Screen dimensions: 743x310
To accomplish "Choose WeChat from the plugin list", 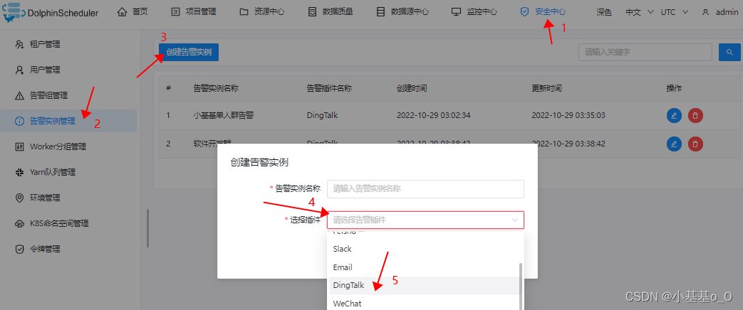I will [425, 303].
